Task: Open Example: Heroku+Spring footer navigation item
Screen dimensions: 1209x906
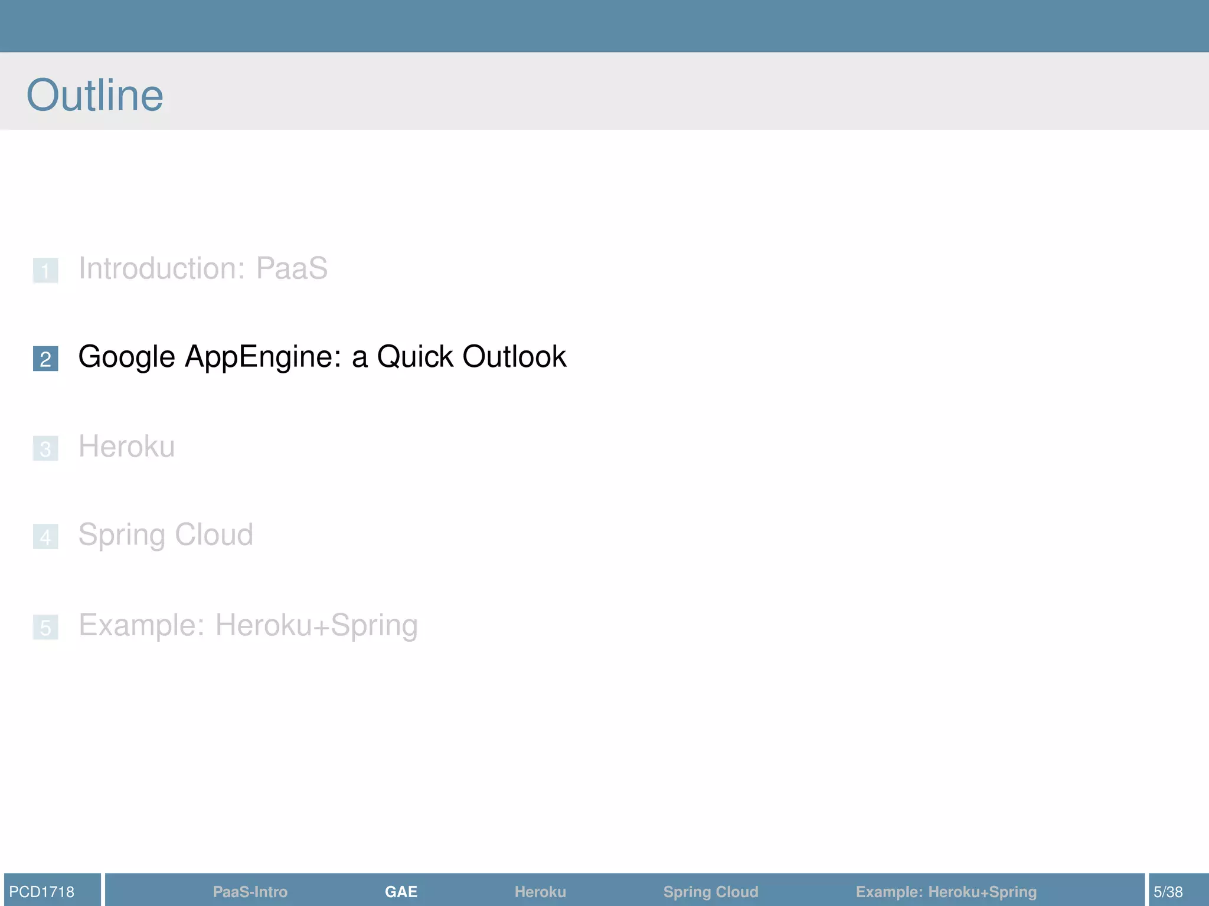Action: pyautogui.click(x=946, y=892)
